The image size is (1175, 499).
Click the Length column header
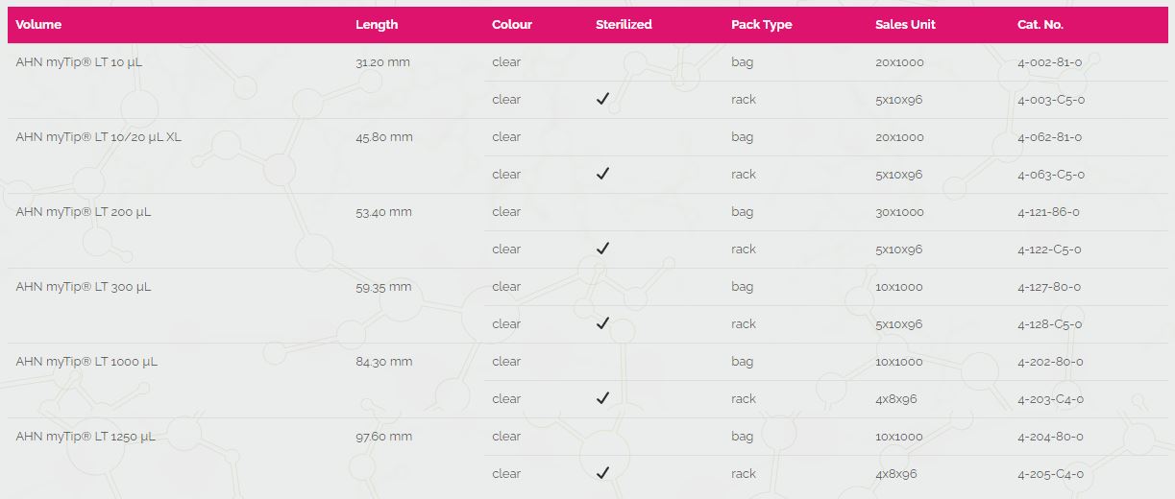pyautogui.click(x=376, y=24)
